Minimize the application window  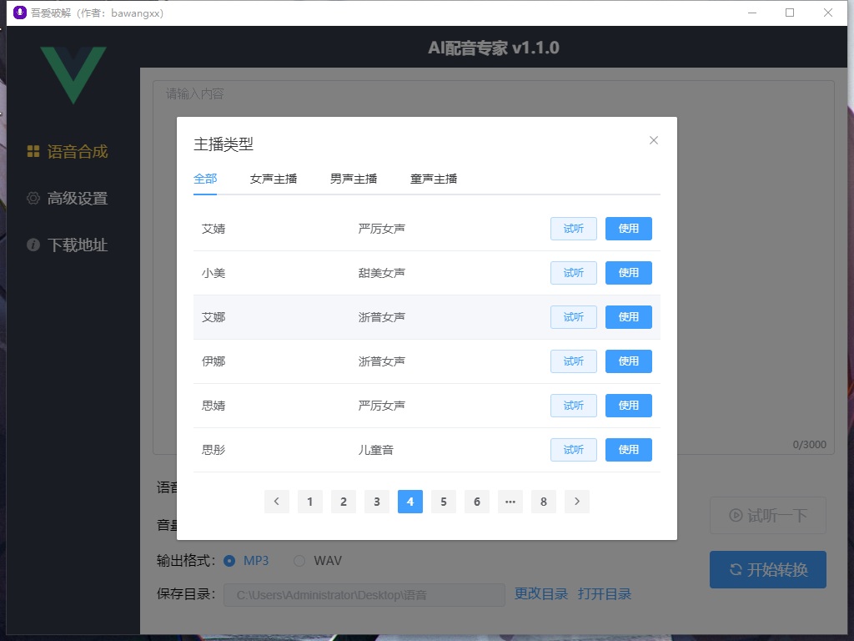752,13
